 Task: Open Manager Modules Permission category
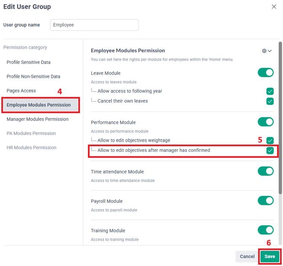[38, 119]
